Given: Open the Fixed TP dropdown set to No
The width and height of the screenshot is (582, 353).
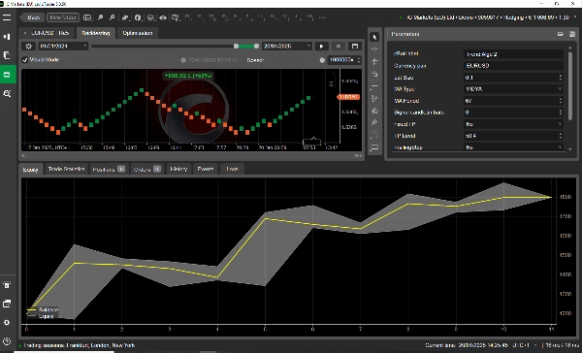Looking at the screenshot, I should coord(514,124).
